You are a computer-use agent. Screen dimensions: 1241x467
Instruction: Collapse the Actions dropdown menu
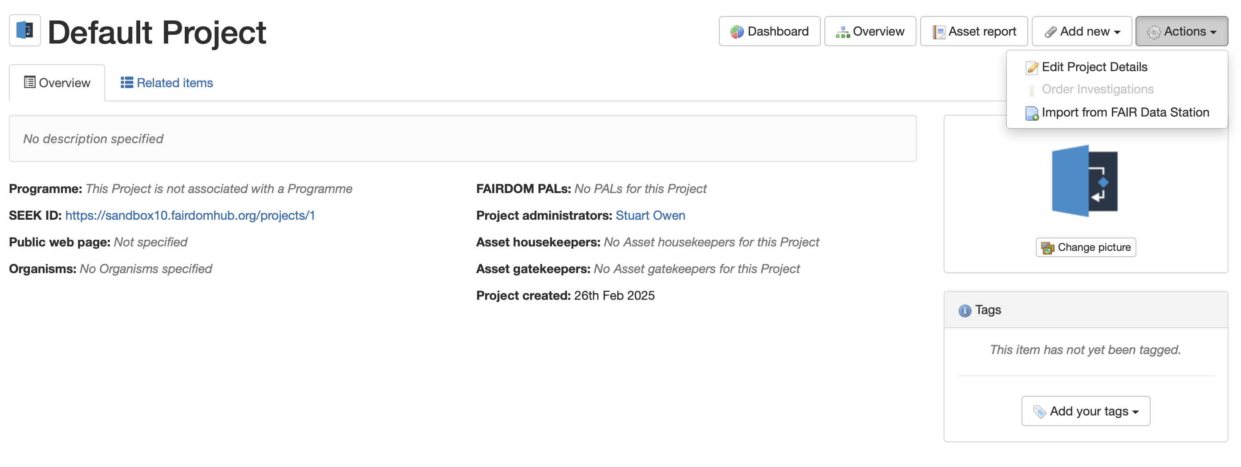coord(1181,32)
